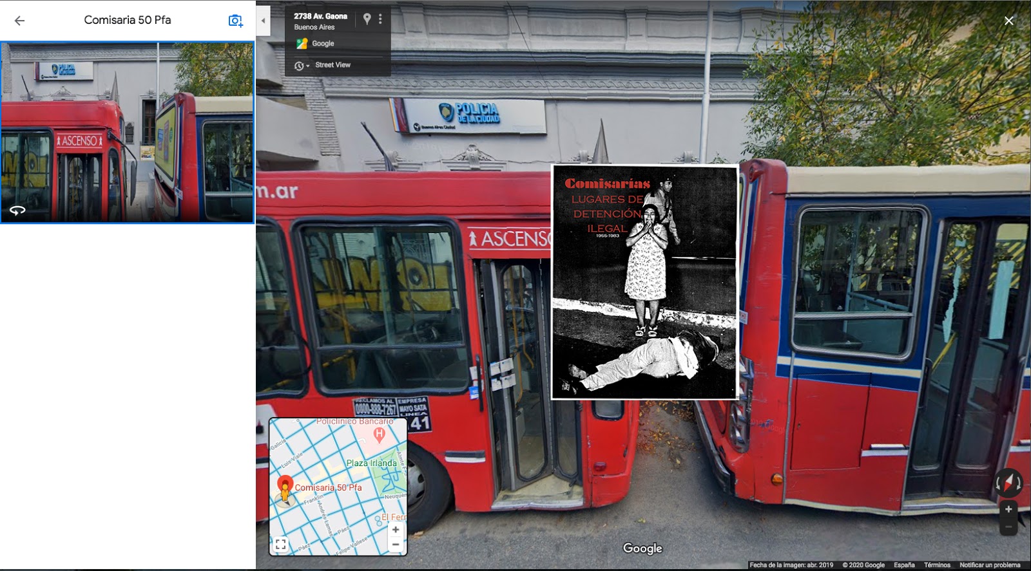Click the España footer link
Viewport: 1031px width, 571px height.
point(904,565)
